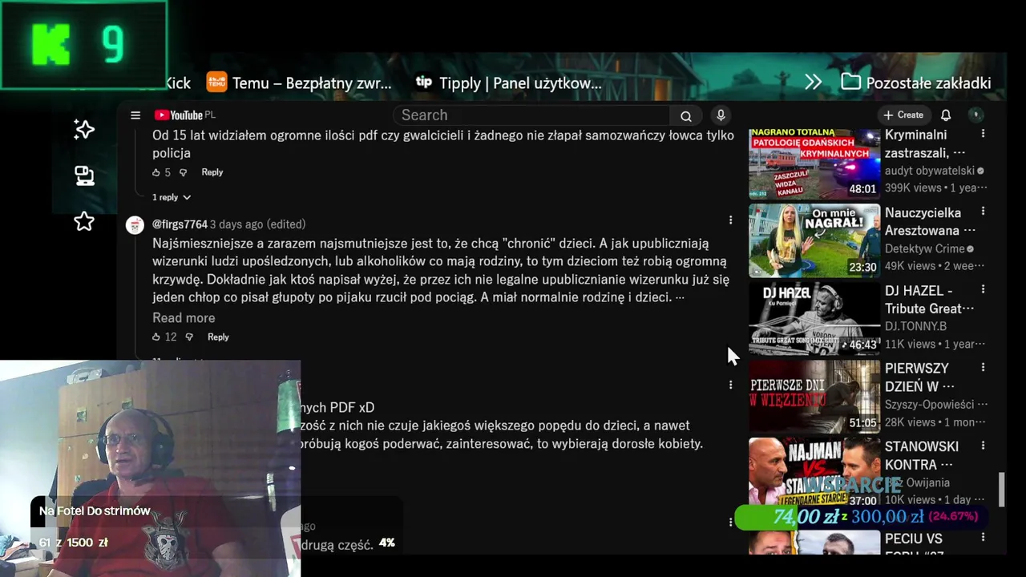Screen dimensions: 1026x577
Task: Open the account avatar menu
Action: pos(976,115)
